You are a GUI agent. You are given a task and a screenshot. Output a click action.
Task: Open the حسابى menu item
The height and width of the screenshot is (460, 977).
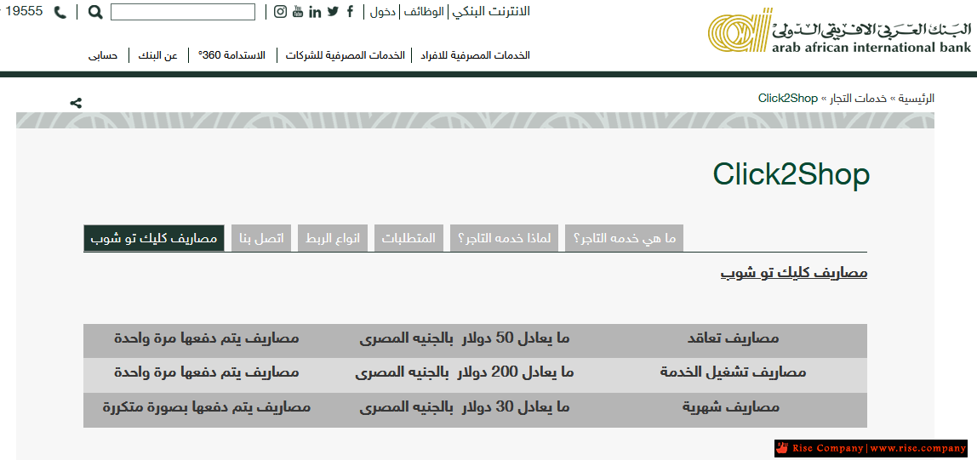click(103, 55)
